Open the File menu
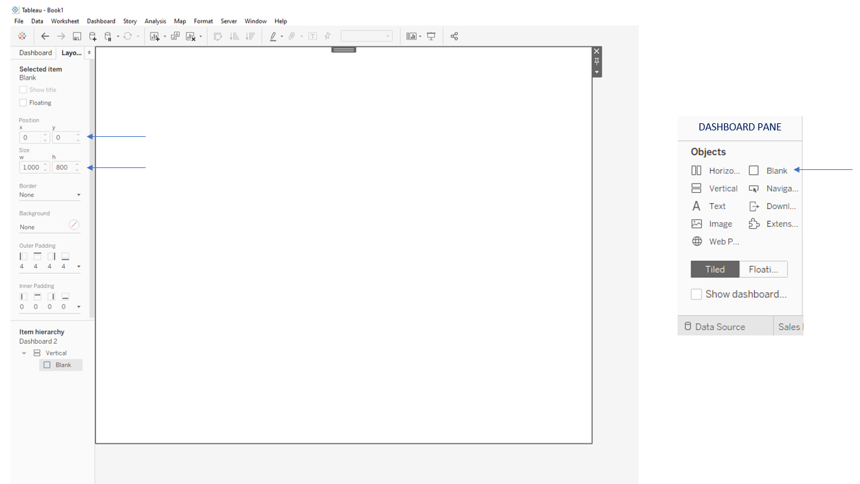 coord(19,21)
